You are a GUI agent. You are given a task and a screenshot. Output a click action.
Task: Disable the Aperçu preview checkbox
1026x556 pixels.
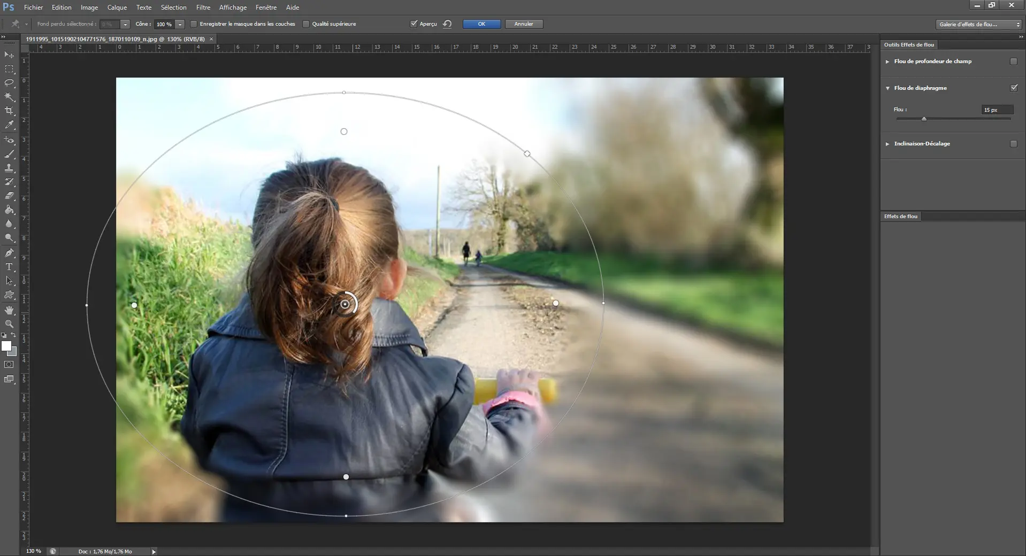[x=414, y=24]
